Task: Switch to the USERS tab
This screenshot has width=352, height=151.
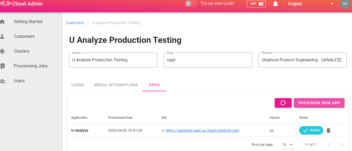Action: (x=78, y=85)
